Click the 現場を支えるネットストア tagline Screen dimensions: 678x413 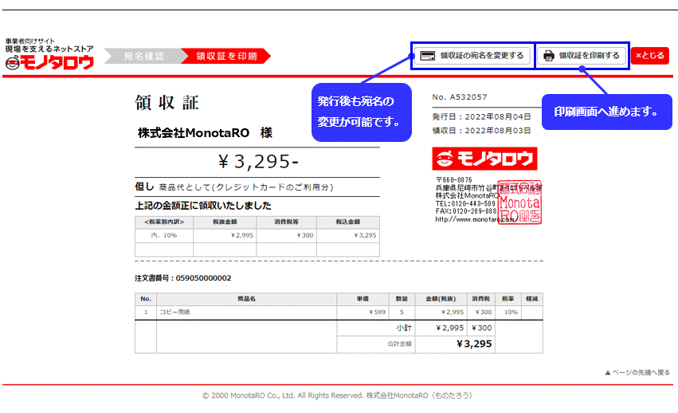coord(49,49)
